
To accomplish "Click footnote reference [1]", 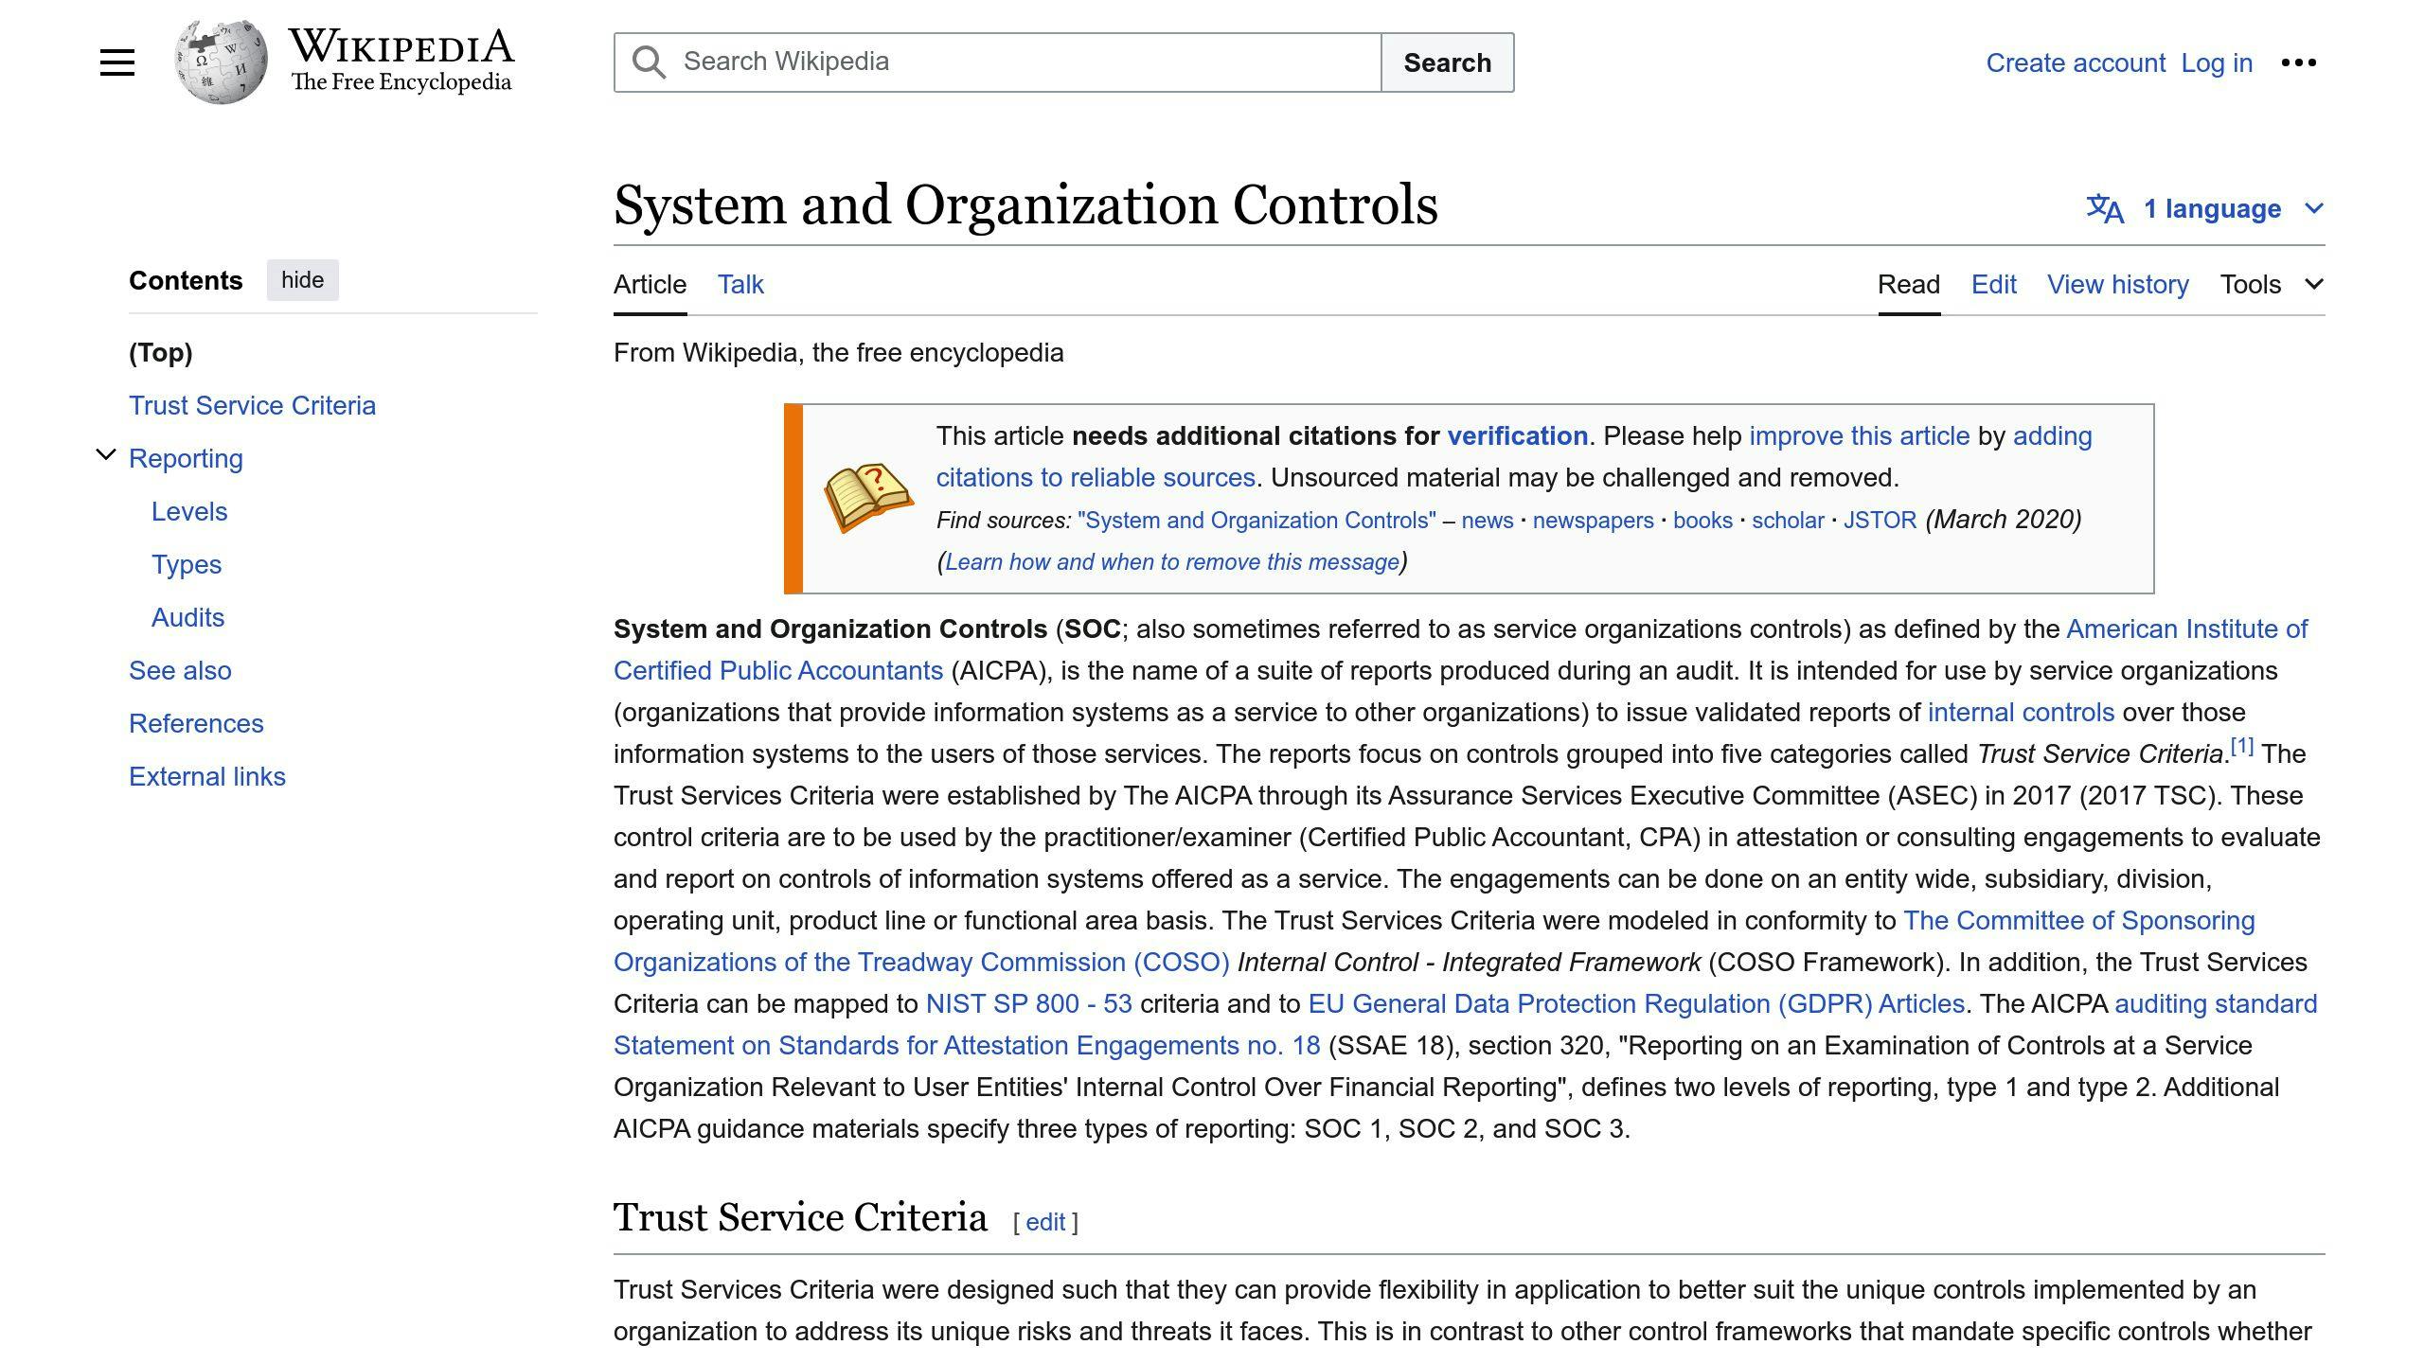I will [x=2241, y=747].
